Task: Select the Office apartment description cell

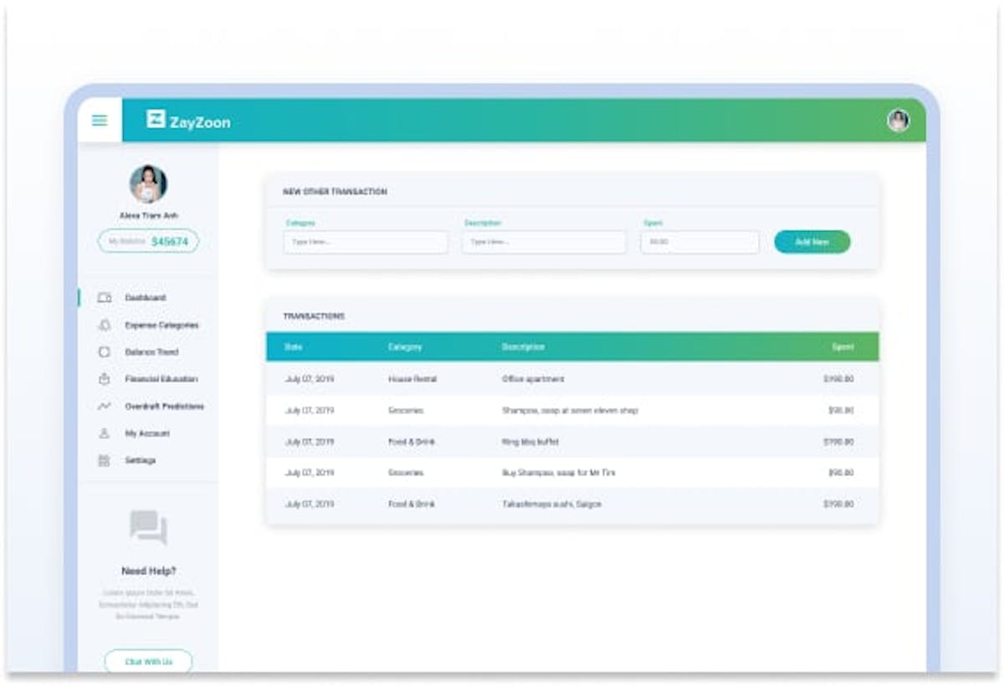Action: (533, 379)
